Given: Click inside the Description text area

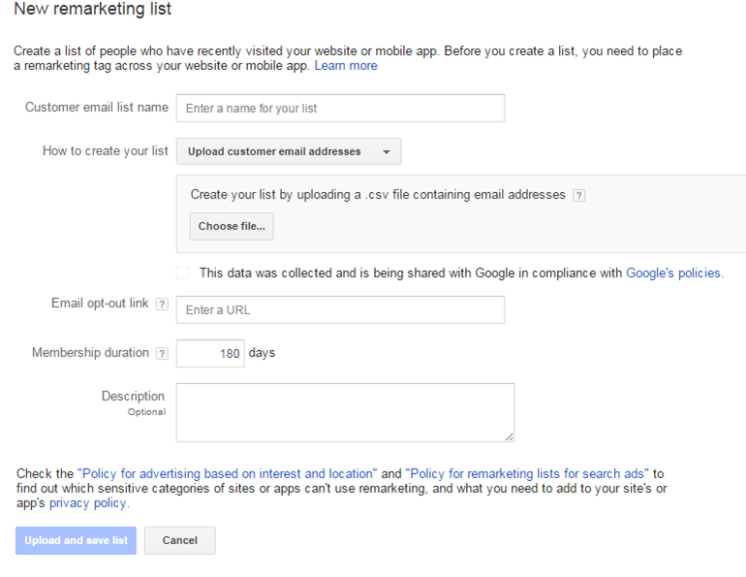Looking at the screenshot, I should [344, 412].
